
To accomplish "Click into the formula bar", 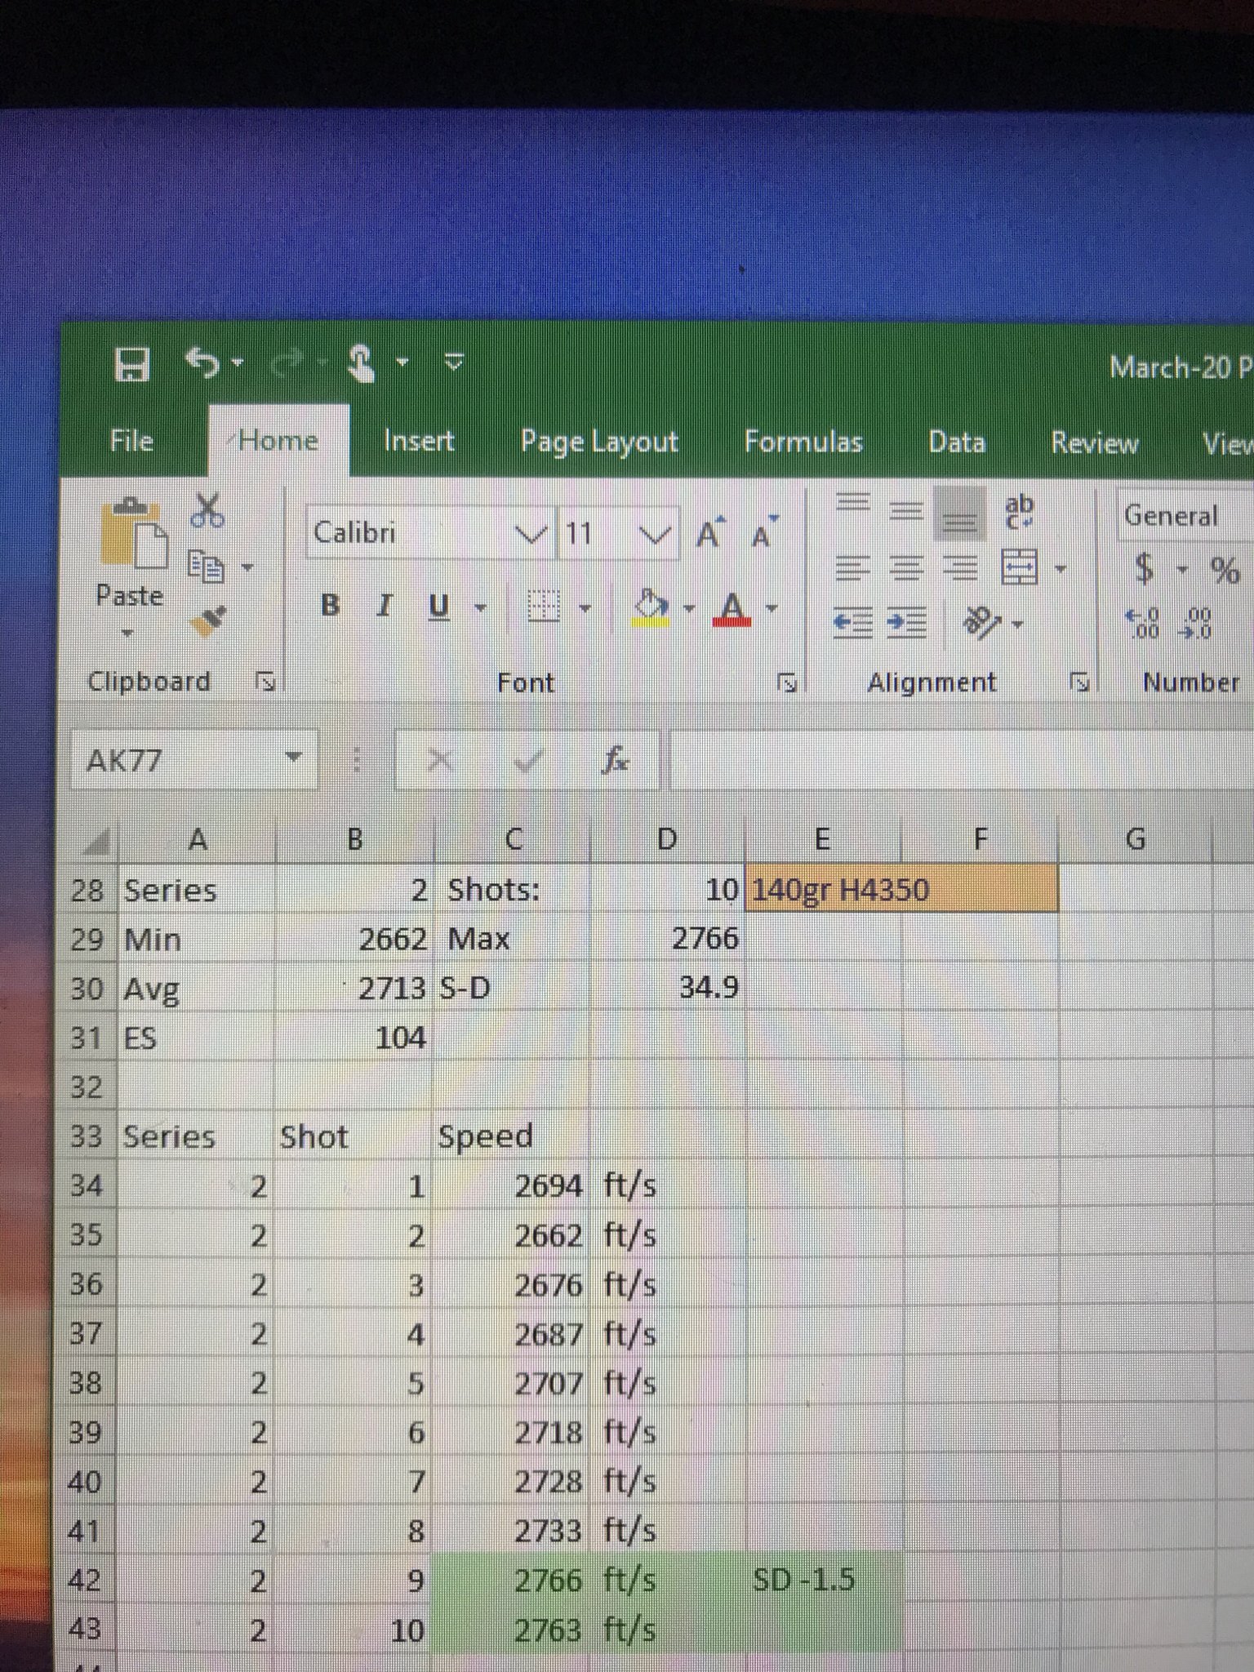I will coord(962,763).
